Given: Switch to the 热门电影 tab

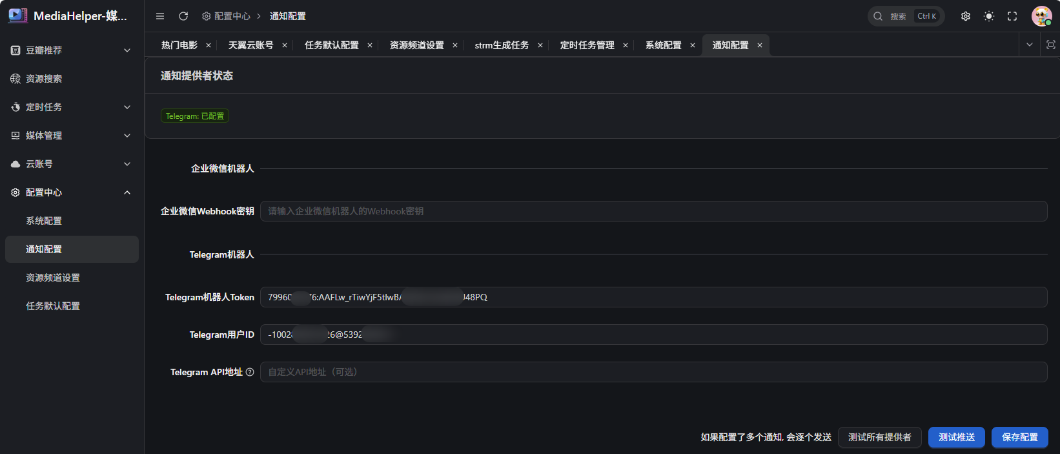Looking at the screenshot, I should click(x=179, y=45).
